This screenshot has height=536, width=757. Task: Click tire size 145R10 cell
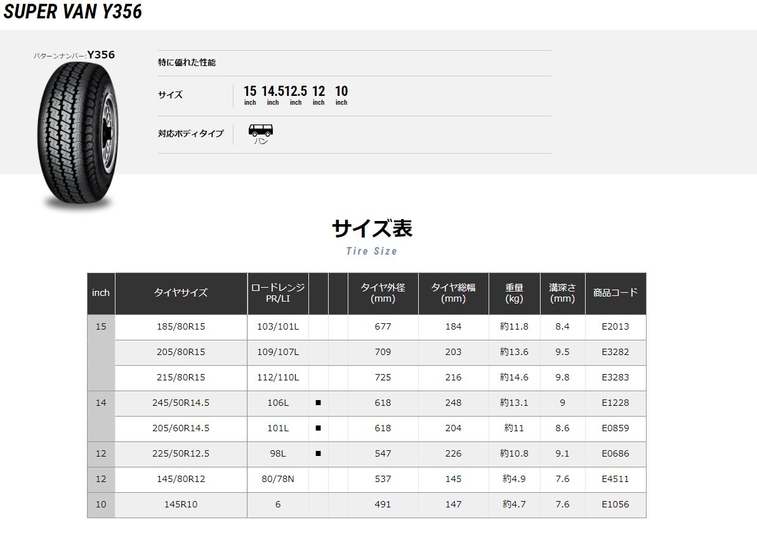(x=181, y=505)
